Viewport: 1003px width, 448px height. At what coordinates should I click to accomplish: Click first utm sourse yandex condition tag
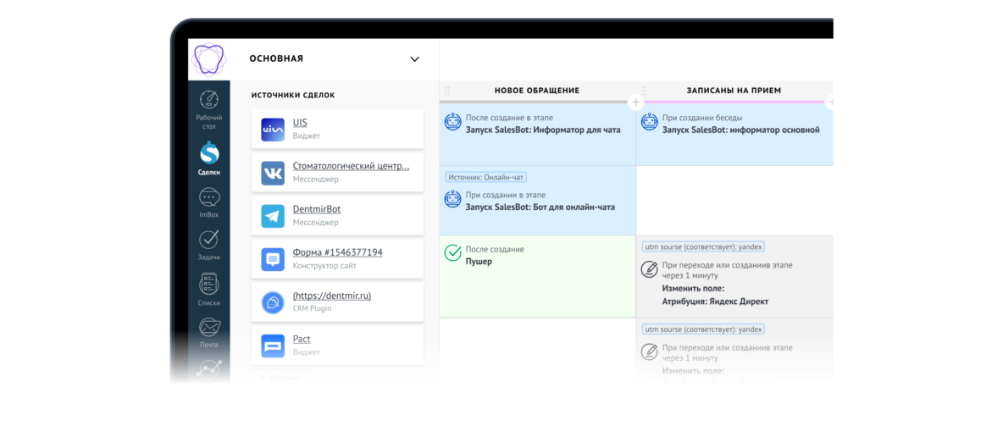click(x=704, y=246)
